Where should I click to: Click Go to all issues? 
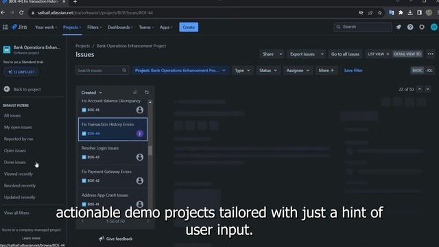(345, 54)
